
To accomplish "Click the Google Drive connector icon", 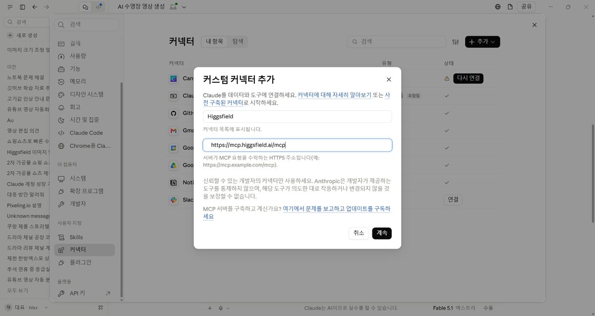I will 174,165.
